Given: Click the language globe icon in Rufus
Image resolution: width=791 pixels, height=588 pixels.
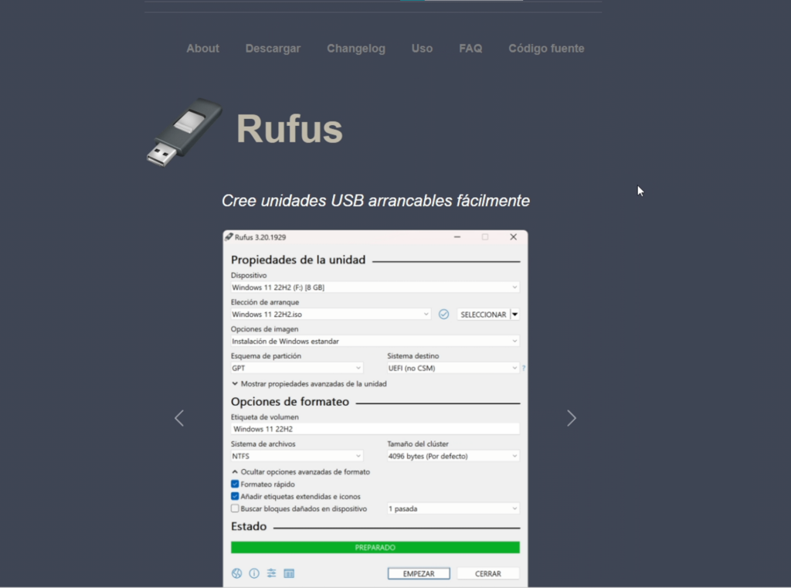Looking at the screenshot, I should (x=236, y=573).
